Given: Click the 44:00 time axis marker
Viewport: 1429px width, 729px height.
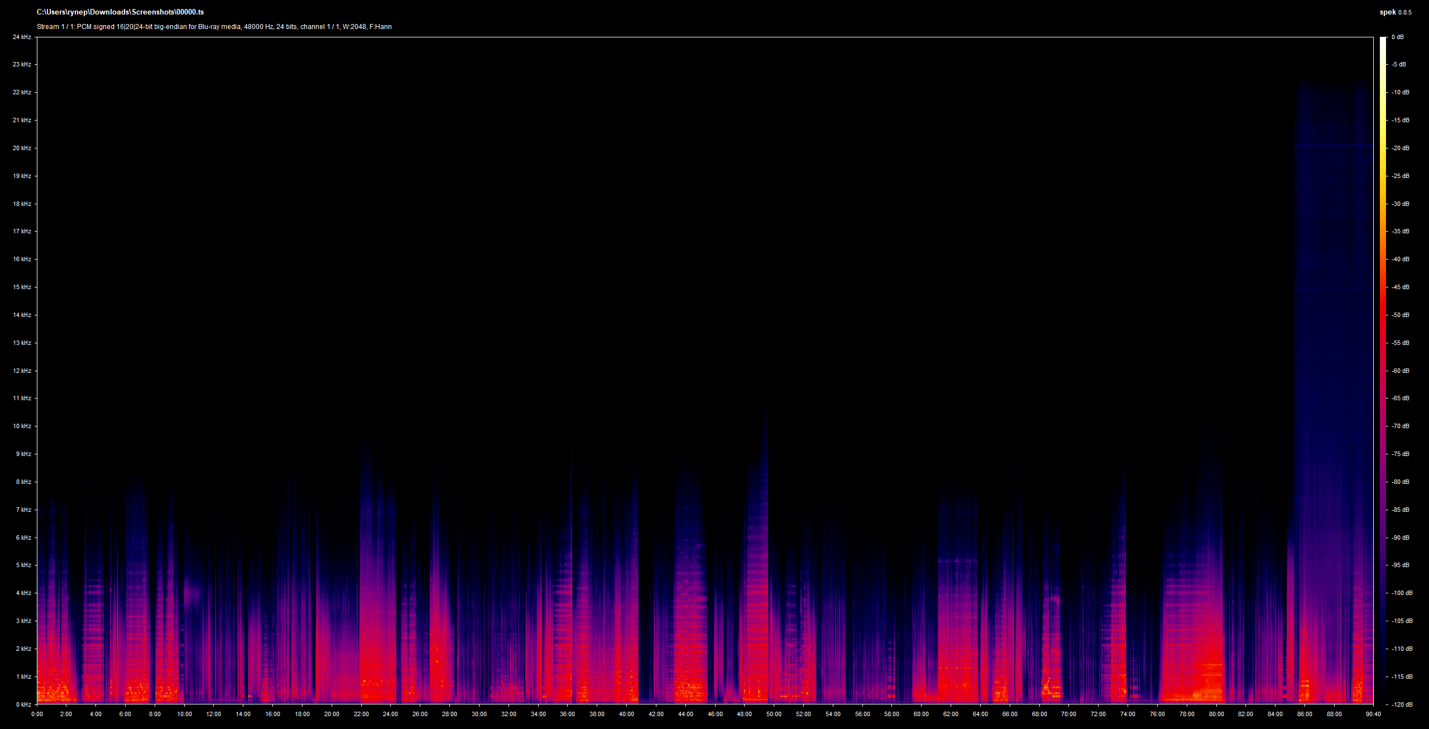Looking at the screenshot, I should coord(685,714).
